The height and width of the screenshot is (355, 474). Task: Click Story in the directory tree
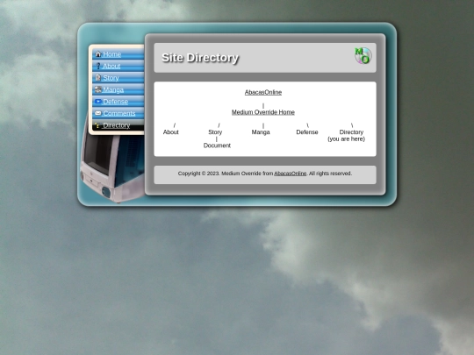pos(215,132)
